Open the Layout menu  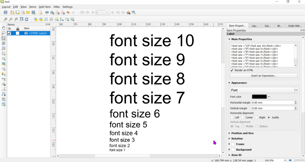(x=6, y=7)
